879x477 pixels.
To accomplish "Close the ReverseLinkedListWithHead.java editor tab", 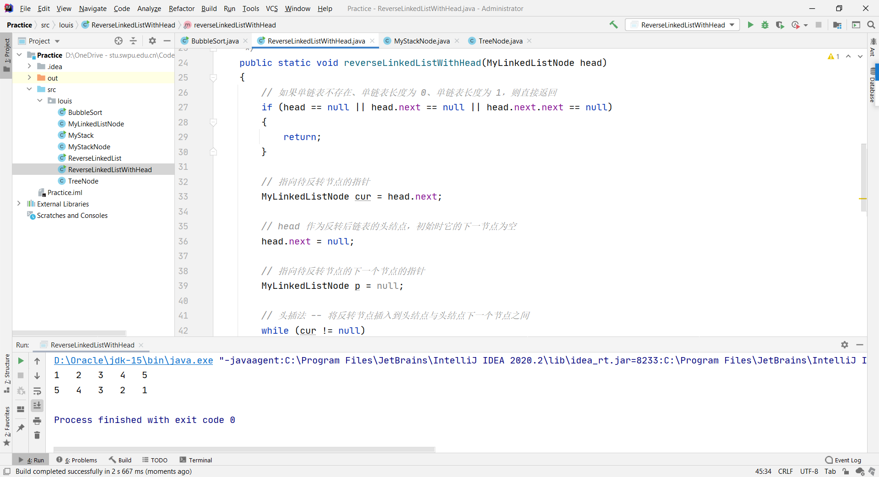I will click(x=372, y=41).
